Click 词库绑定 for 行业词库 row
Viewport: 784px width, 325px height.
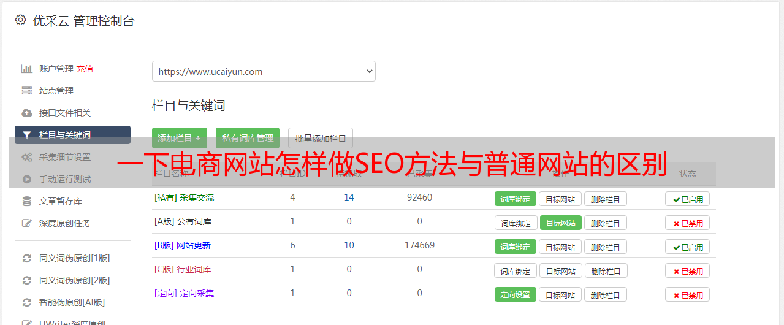[x=516, y=270]
